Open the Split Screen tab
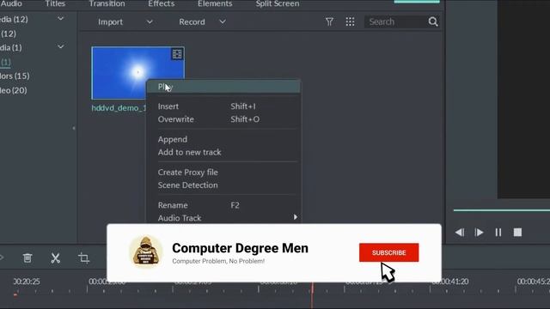 (277, 3)
